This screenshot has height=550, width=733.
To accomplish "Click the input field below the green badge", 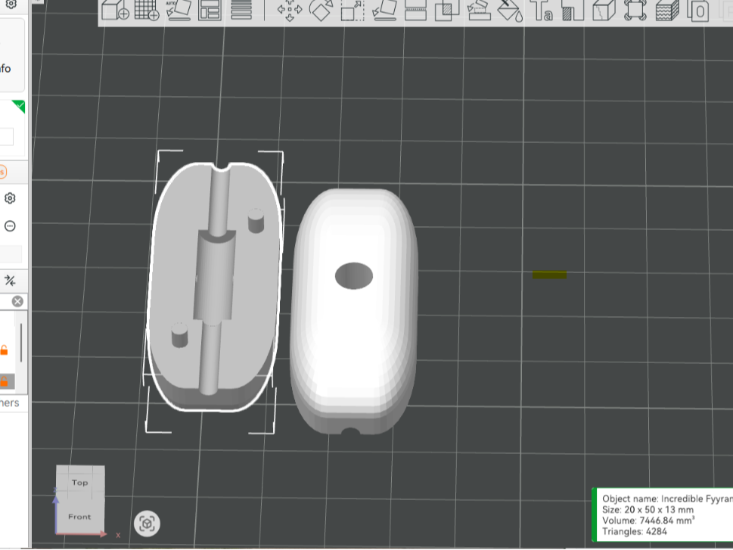I will coord(7,137).
